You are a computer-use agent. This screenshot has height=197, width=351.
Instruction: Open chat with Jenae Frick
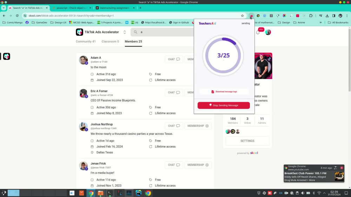click(x=174, y=165)
